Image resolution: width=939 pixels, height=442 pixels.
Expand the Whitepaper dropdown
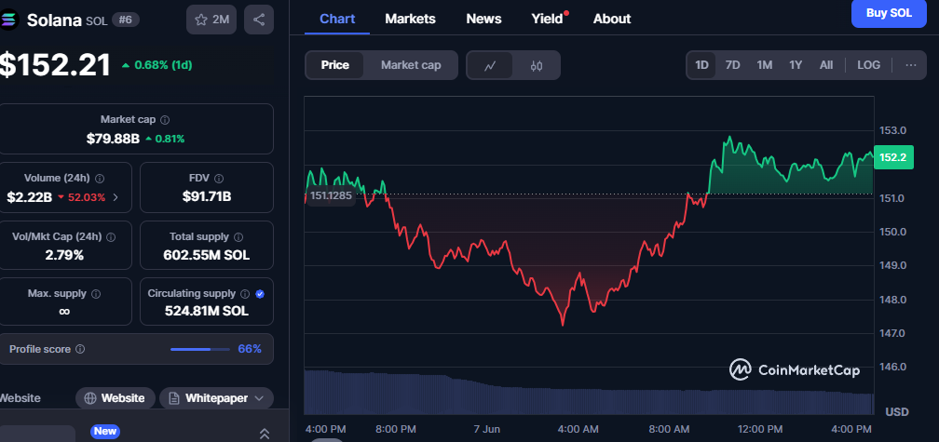(x=216, y=397)
